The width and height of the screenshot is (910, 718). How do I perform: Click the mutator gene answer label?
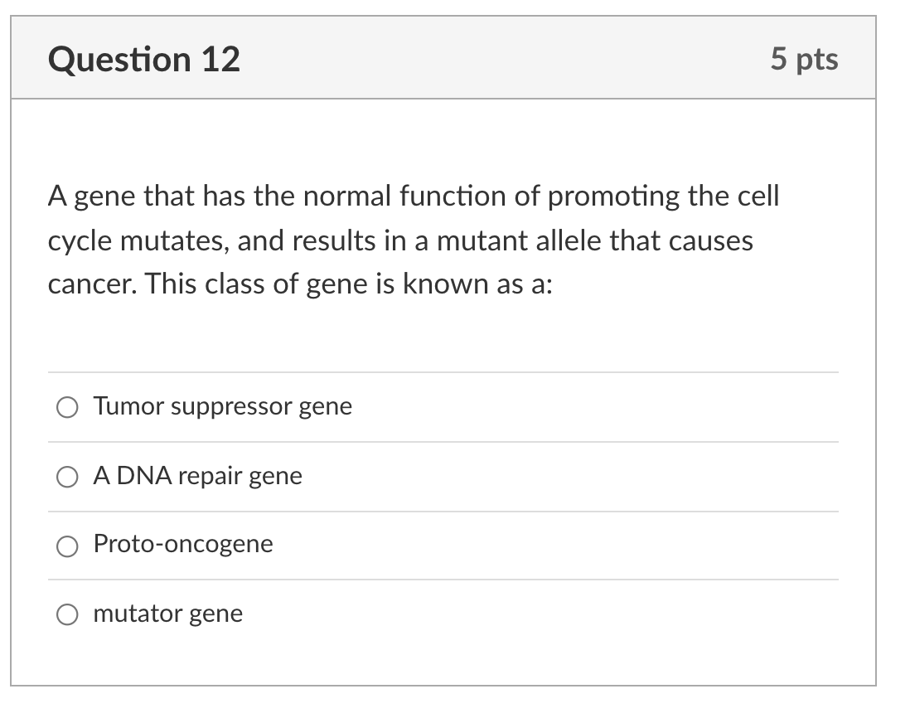coord(167,614)
